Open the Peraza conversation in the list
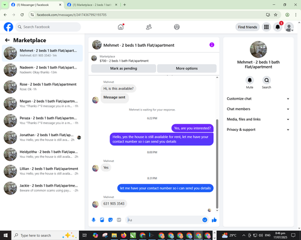This screenshot has width=301, height=240. coord(42,121)
